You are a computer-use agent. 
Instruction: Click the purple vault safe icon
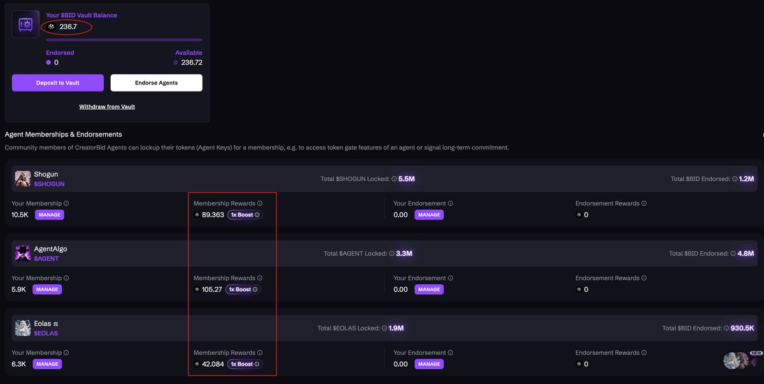point(25,24)
